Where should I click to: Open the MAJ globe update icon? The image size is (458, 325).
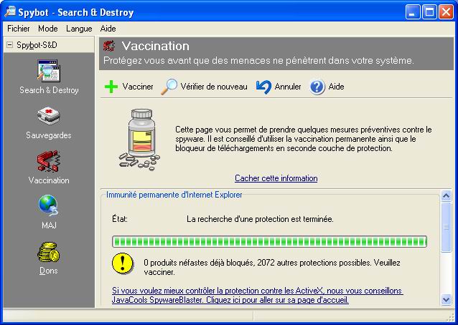tap(48, 207)
